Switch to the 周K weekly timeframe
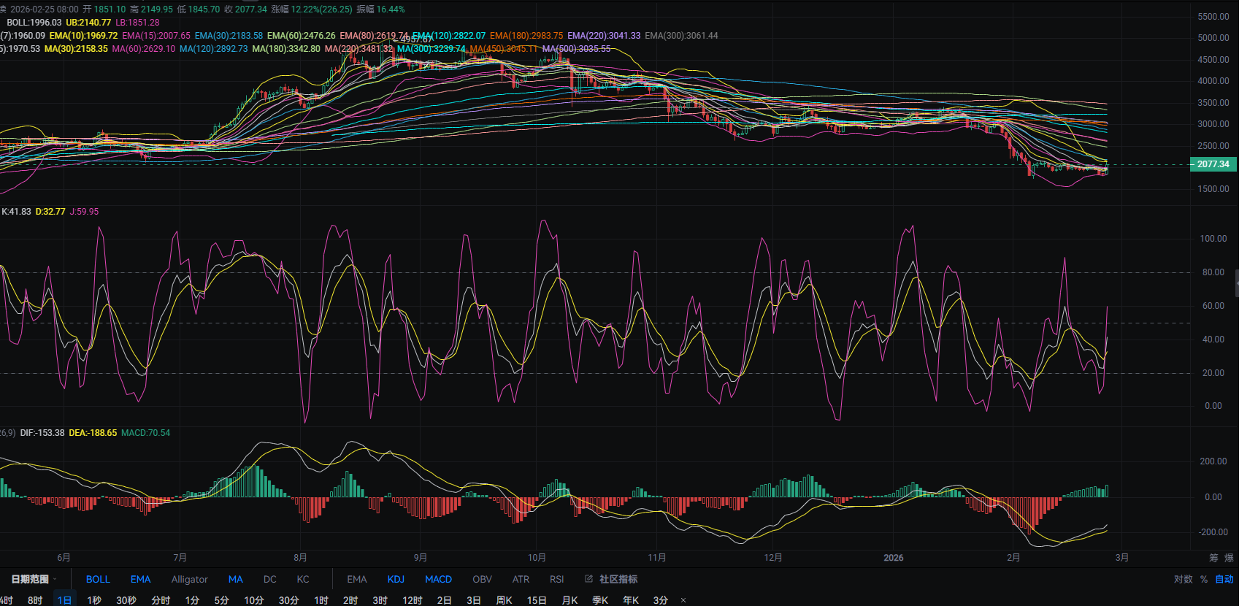This screenshot has width=1239, height=606. coord(504,600)
